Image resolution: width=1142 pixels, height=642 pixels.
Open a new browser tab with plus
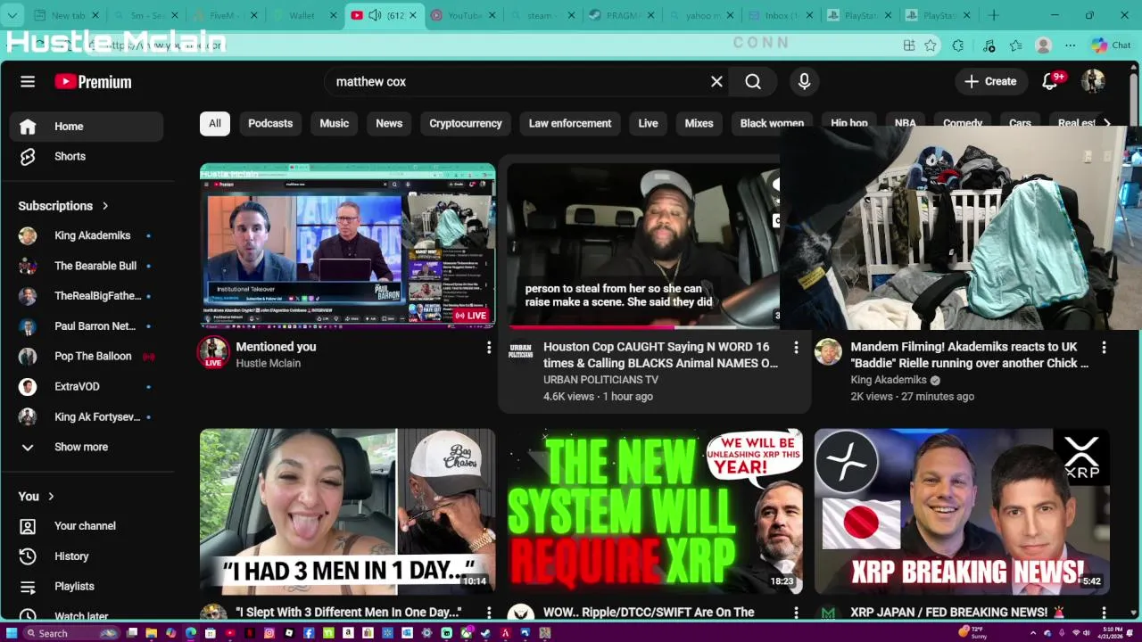pos(993,15)
